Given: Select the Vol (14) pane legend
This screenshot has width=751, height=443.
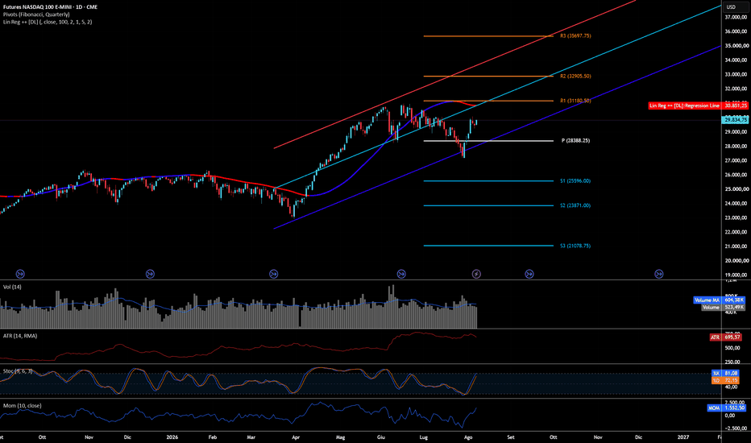Looking at the screenshot, I should pos(12,287).
